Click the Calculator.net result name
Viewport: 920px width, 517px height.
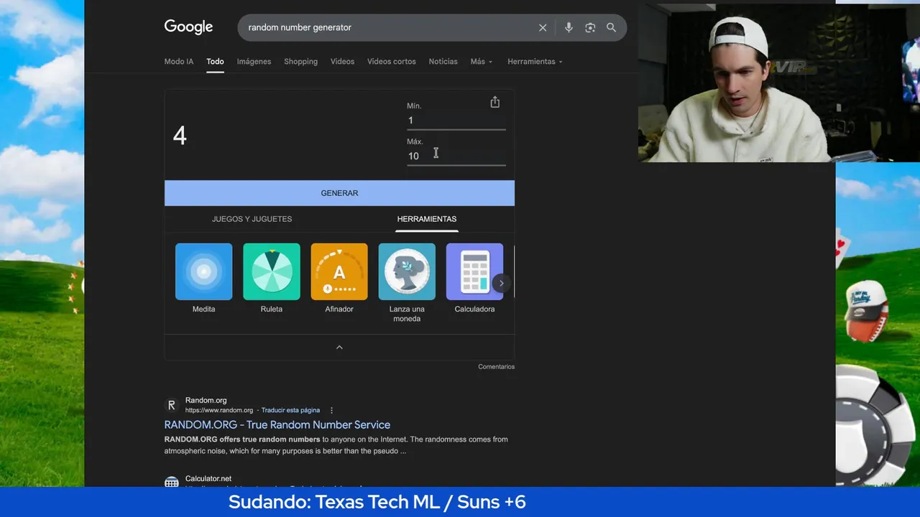click(x=208, y=478)
